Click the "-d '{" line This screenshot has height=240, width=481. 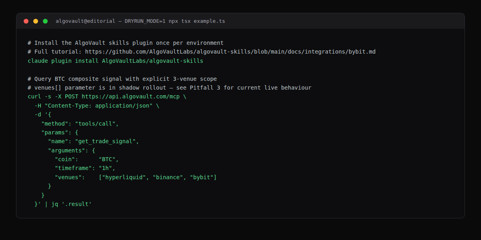coord(43,114)
